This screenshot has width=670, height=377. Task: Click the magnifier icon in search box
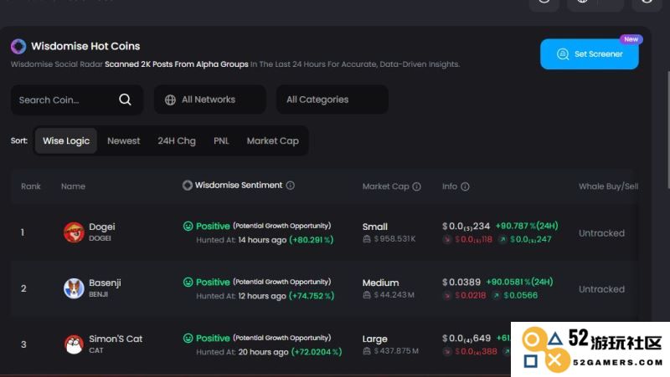125,99
